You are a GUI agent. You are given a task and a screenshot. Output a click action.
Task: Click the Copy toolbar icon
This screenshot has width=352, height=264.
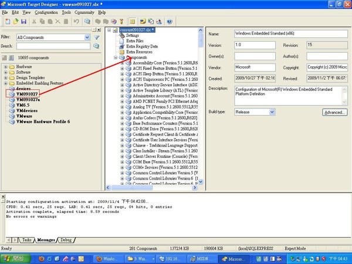tap(42, 21)
